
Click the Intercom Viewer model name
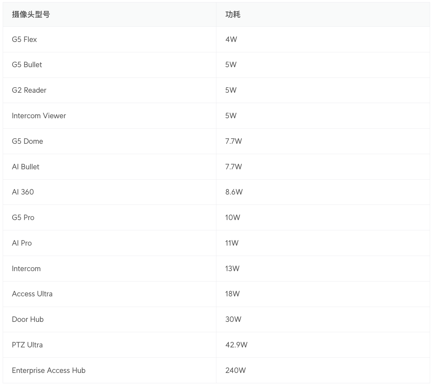point(39,116)
